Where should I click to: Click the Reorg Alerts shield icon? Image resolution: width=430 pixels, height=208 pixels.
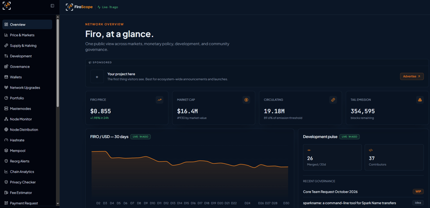tap(6, 161)
